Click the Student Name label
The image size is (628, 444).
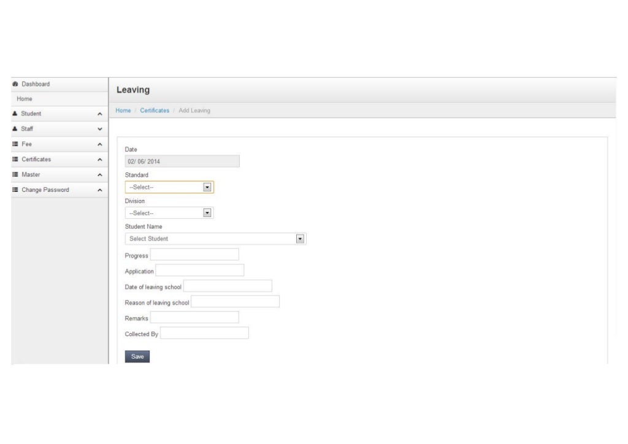click(144, 227)
